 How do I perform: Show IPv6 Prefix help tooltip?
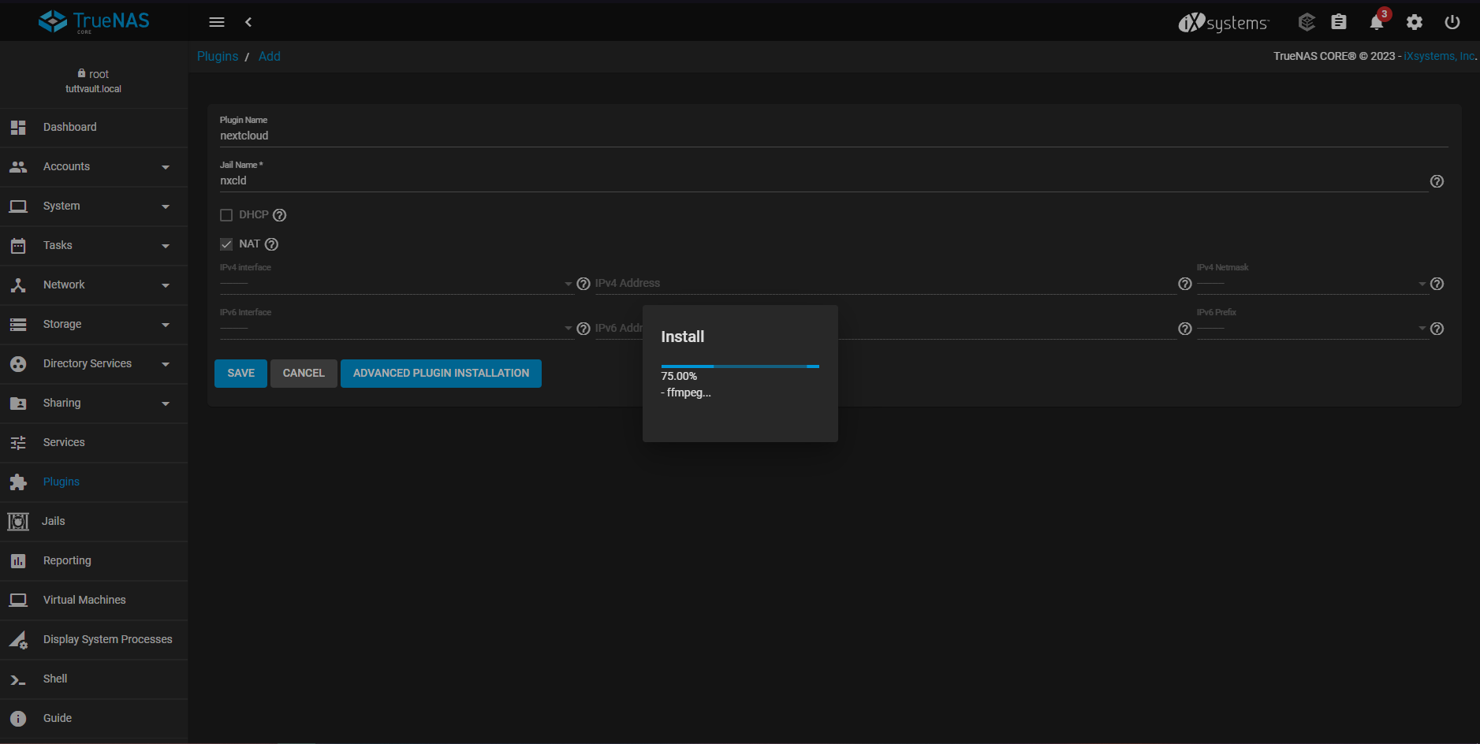click(x=1437, y=329)
